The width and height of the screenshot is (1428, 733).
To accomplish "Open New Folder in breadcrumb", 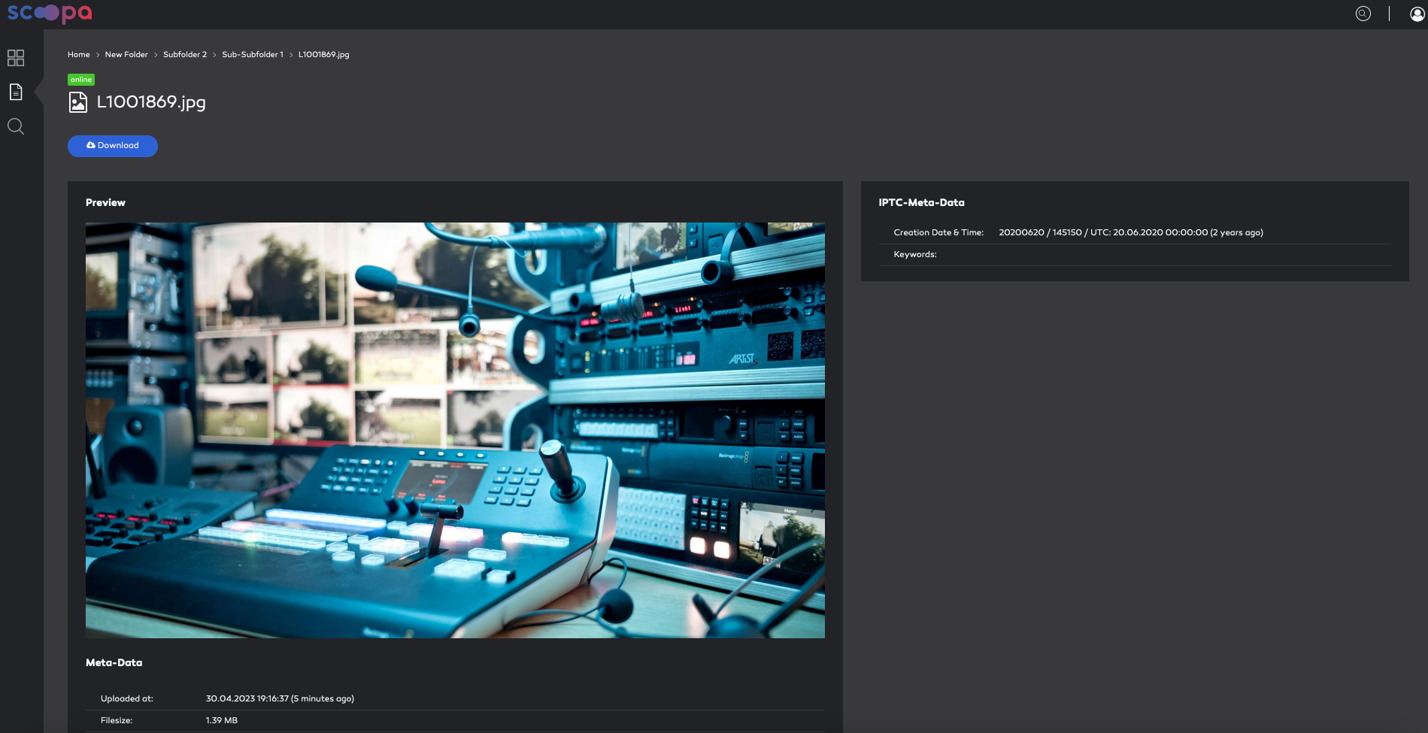I will tap(126, 55).
